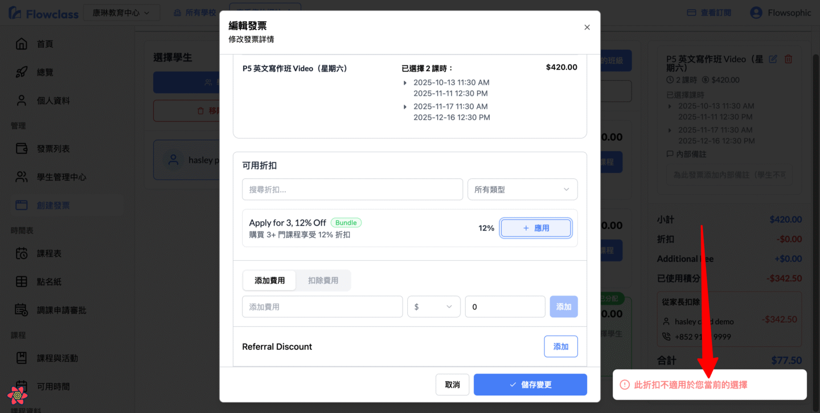The image size is (820, 413).
Task: Click the home icon in sidebar
Action: pos(21,44)
